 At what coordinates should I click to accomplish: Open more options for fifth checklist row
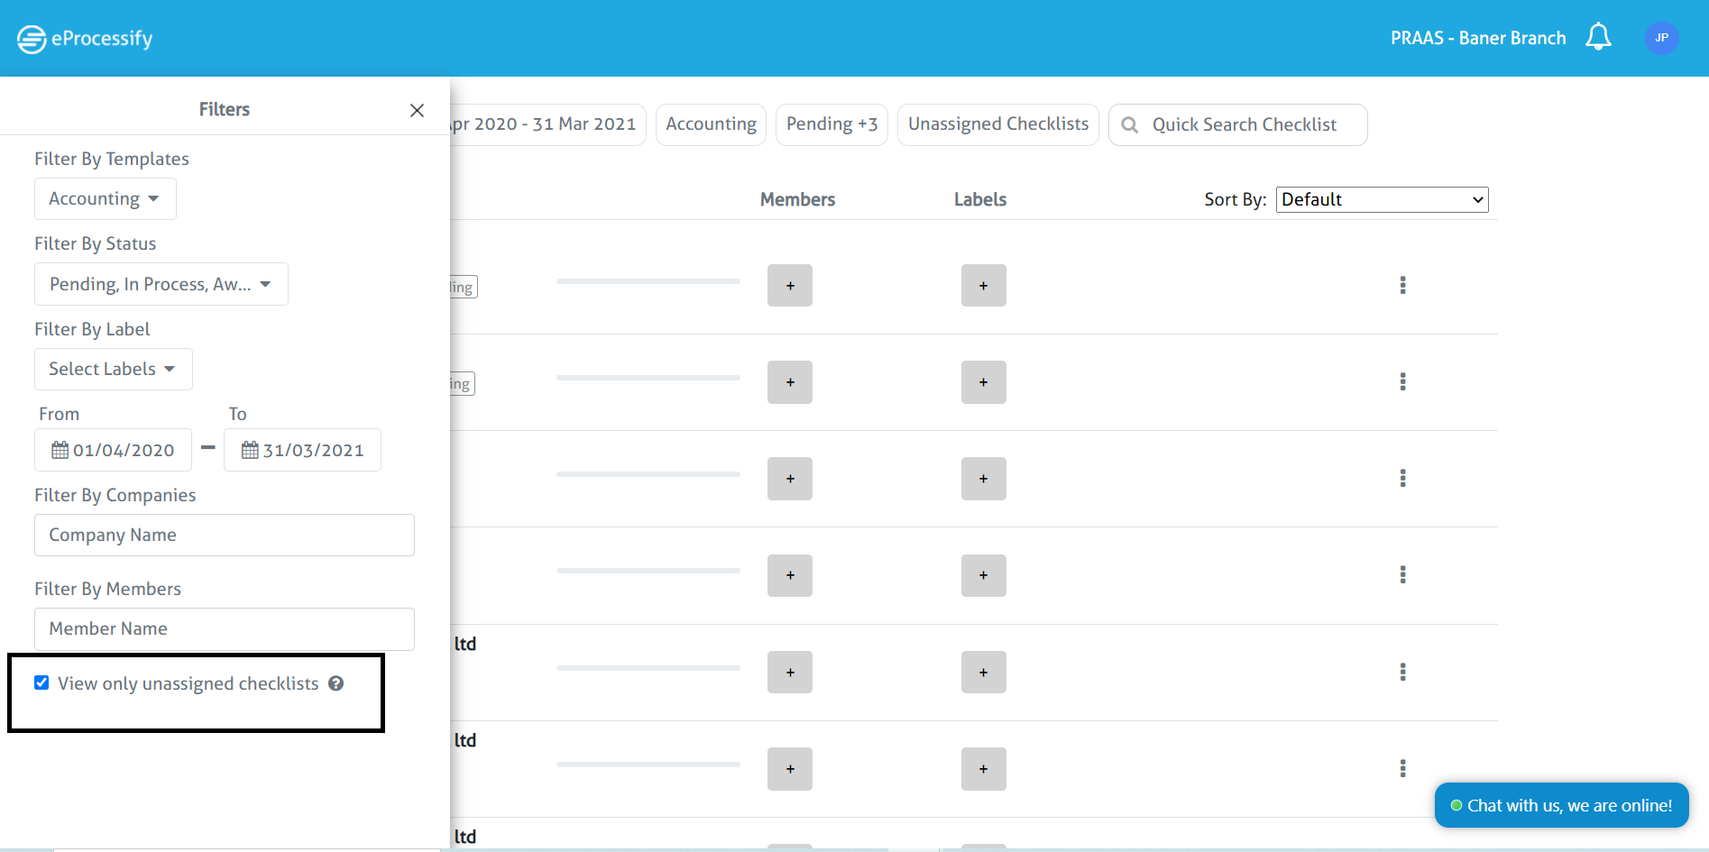[x=1402, y=672]
